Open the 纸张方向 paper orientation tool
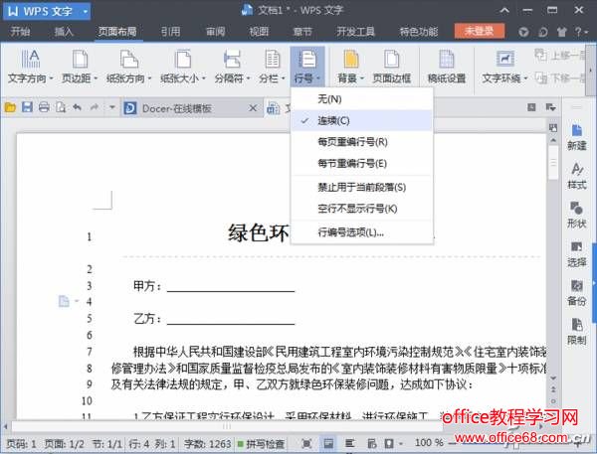This screenshot has height=454, width=597. [x=128, y=67]
